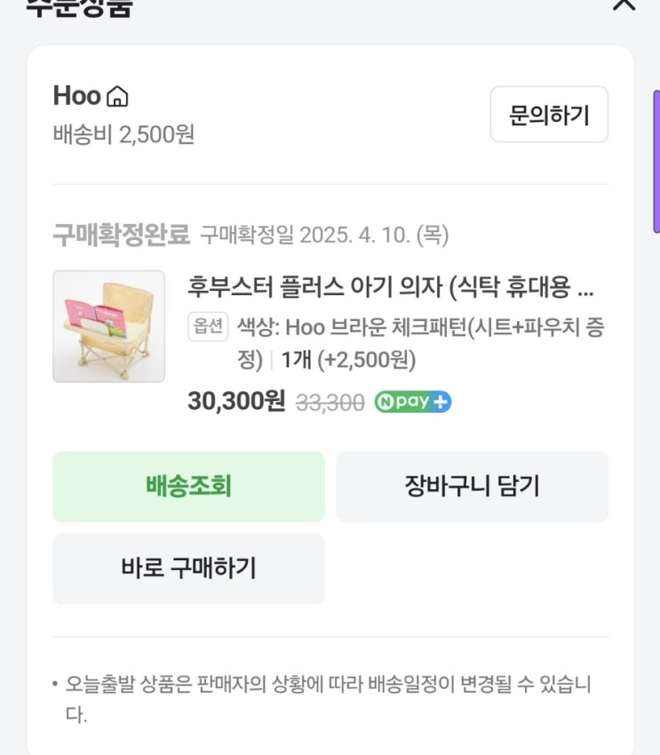The height and width of the screenshot is (755, 660).
Task: Click the 30,300원 price
Action: [x=236, y=402]
